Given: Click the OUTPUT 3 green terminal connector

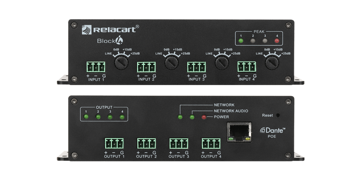Looking at the screenshot, I should click(179, 144).
